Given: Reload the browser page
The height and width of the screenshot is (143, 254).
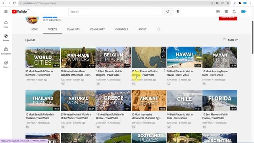Looking at the screenshot, I should point(14,3).
